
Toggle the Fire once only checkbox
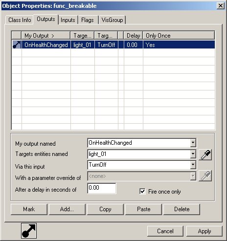[142, 191]
